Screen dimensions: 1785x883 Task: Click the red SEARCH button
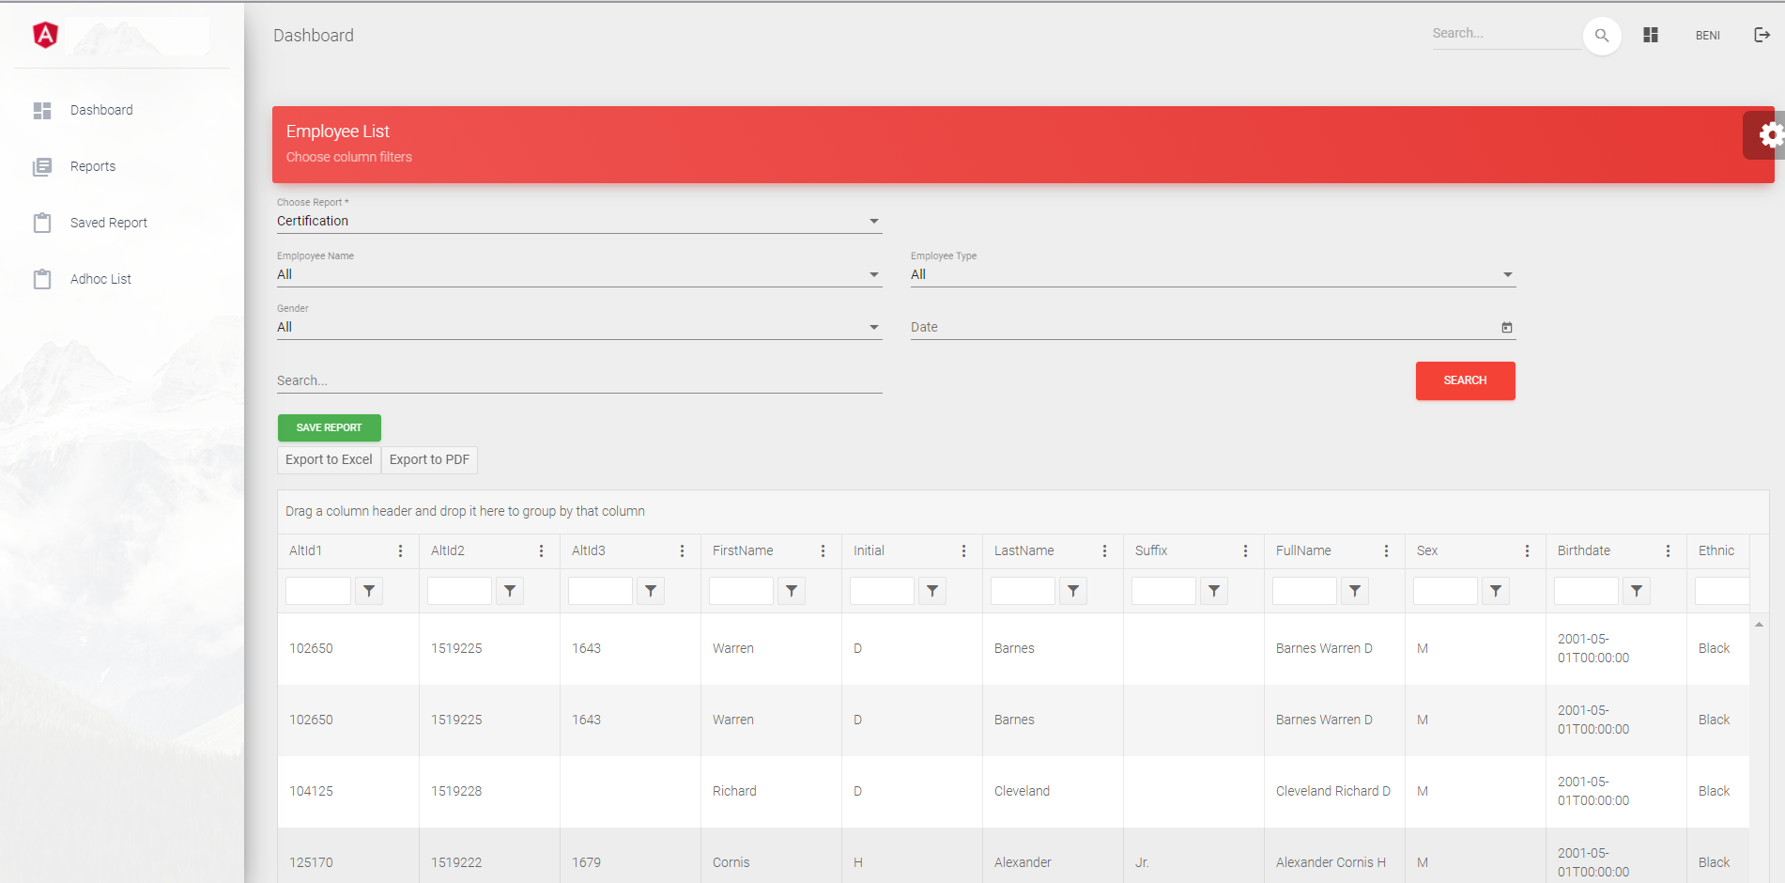(1465, 380)
